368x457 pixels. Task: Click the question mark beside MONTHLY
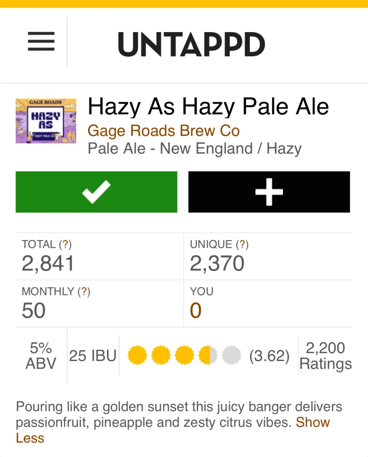pyautogui.click(x=85, y=292)
